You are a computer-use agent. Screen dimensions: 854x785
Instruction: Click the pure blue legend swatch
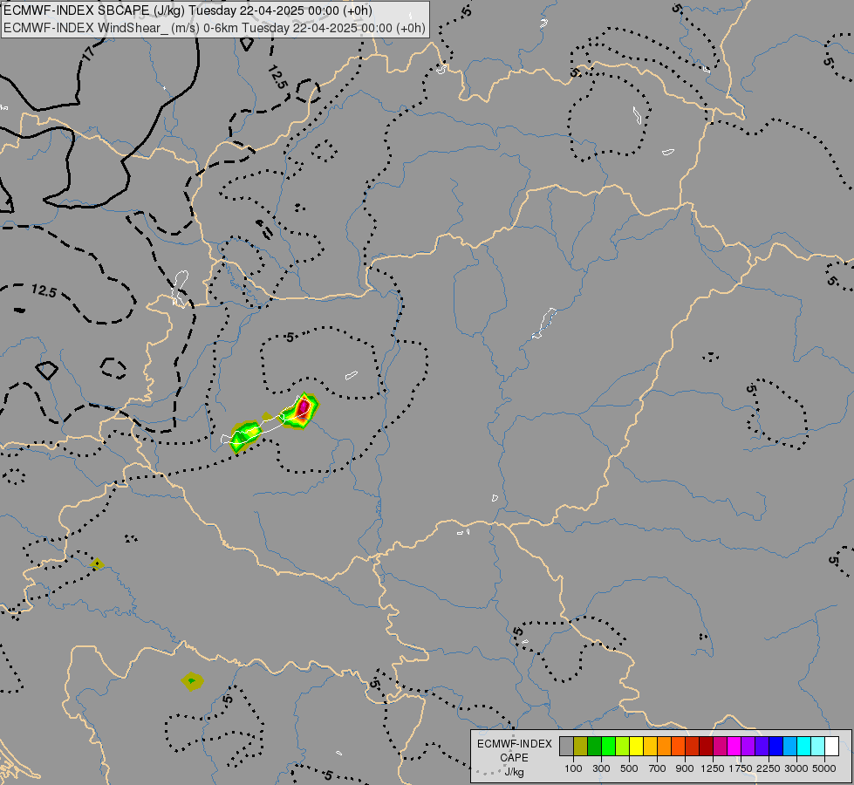click(x=776, y=746)
